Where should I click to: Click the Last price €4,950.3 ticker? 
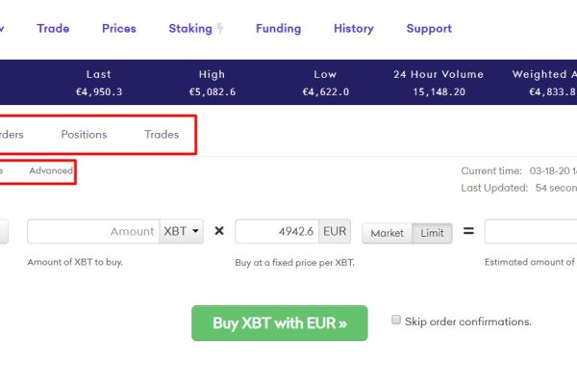98,91
